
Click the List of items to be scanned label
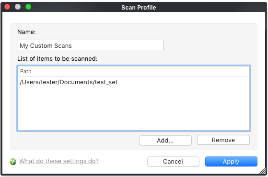click(57, 59)
